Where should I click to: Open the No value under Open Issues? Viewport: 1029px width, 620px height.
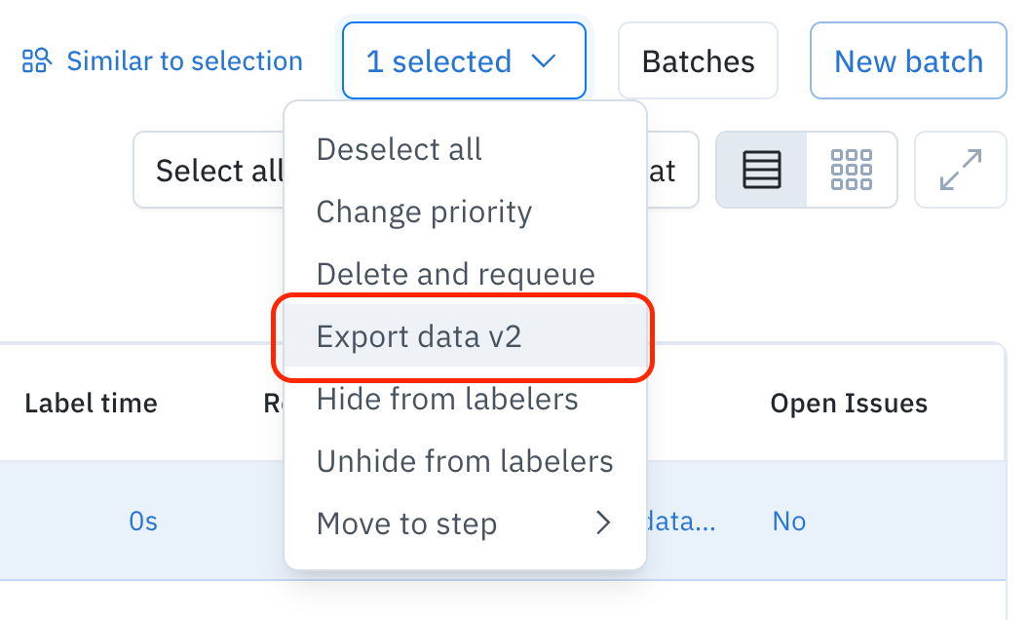pyautogui.click(x=788, y=522)
